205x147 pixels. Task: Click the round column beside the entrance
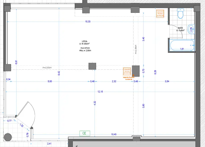(x=8, y=137)
